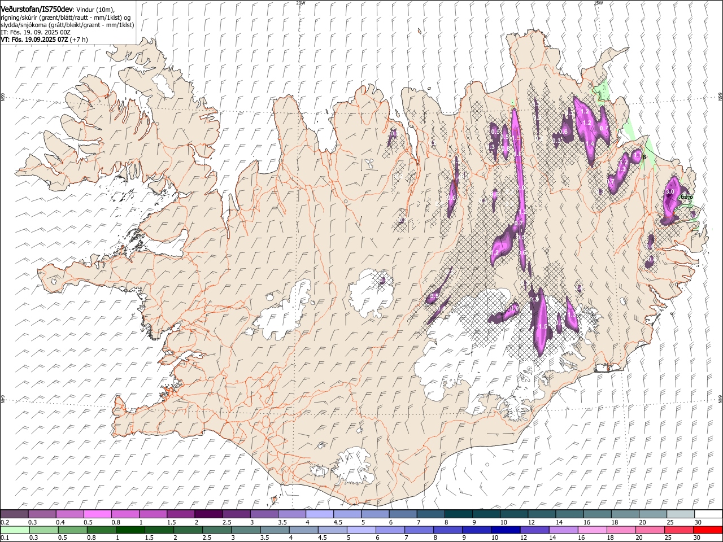Click the top legend dark teal swatch between 8 and 9

tap(458, 514)
